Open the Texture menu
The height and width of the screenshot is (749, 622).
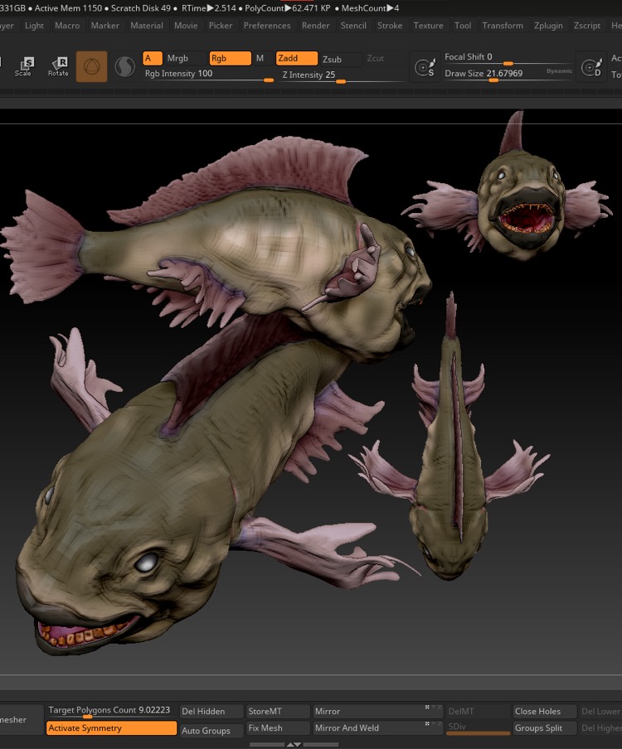[428, 26]
